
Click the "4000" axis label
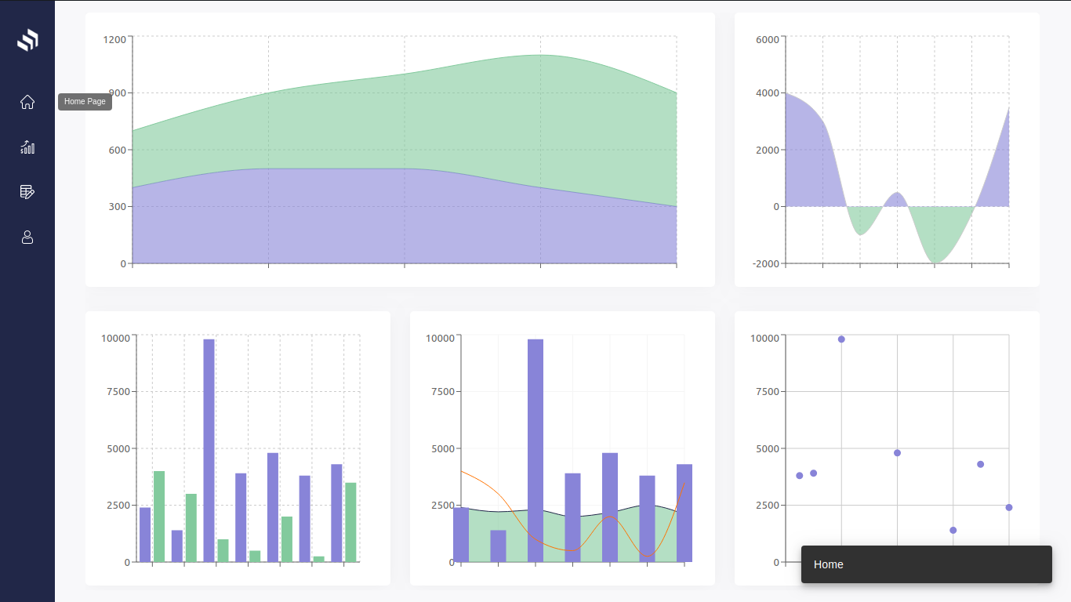pos(767,93)
